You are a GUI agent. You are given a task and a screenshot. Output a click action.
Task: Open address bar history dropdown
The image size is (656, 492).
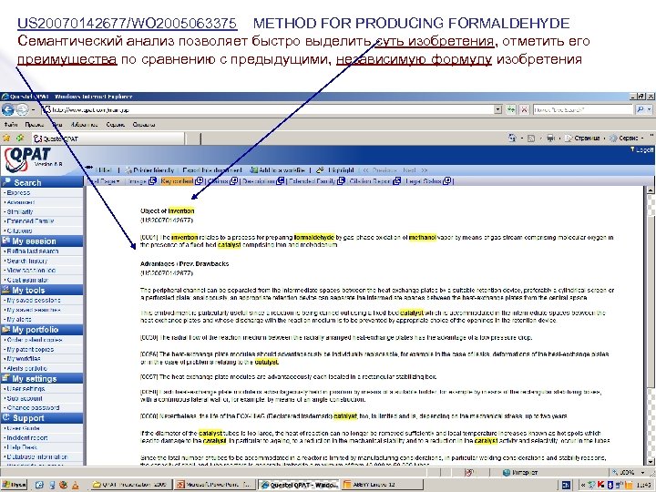(x=497, y=109)
